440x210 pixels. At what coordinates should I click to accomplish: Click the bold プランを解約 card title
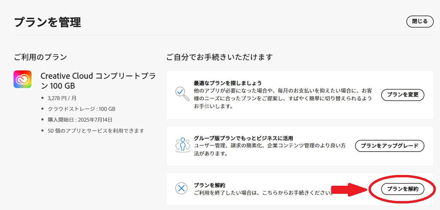coord(209,185)
